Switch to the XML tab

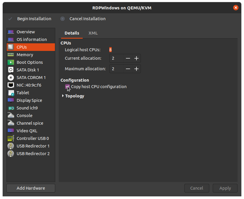point(93,33)
